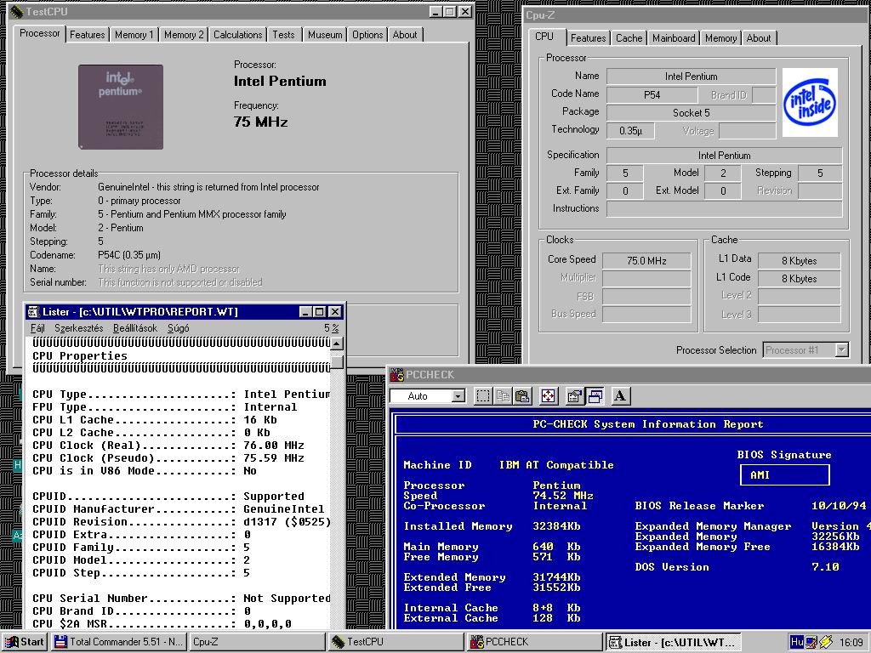871x653 pixels.
Task: Click the Copy icon in PCCHECK toolbar
Action: pos(503,396)
